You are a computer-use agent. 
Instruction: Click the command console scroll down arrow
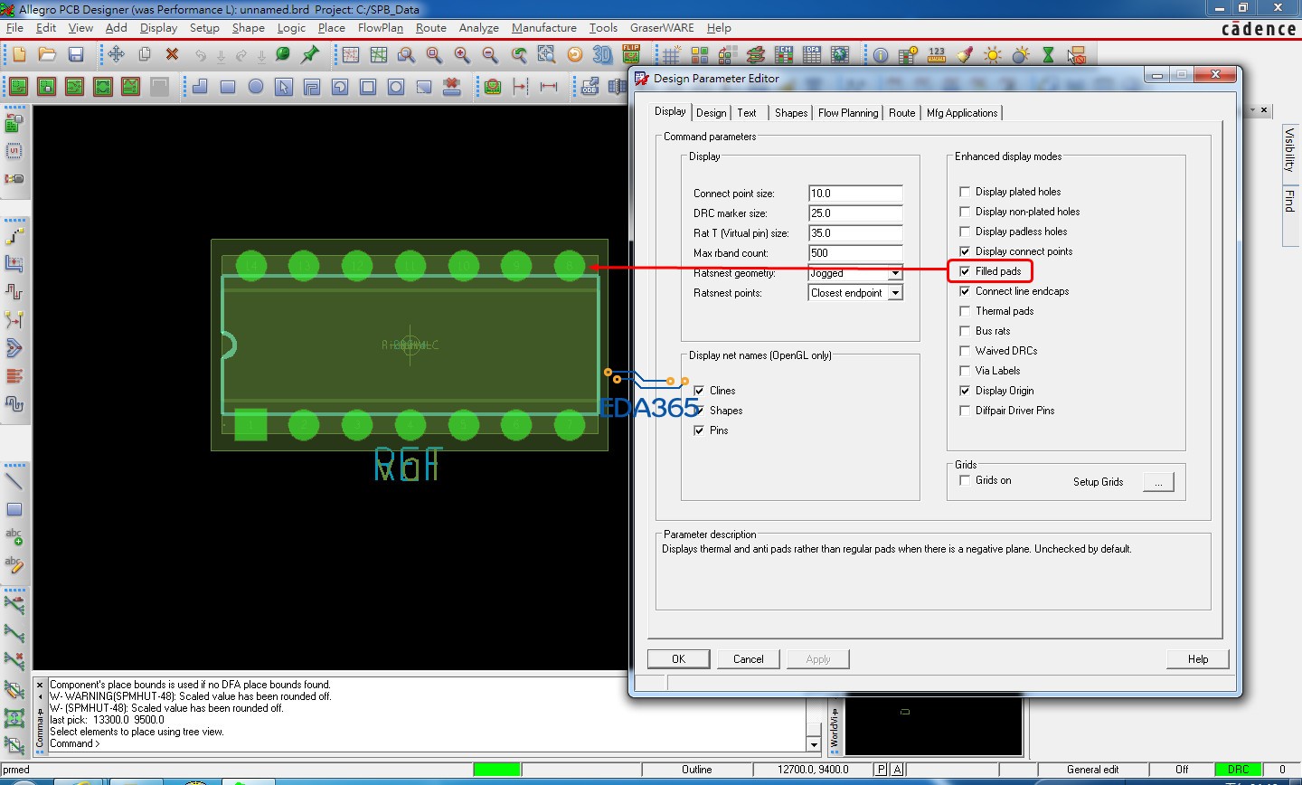pos(814,744)
